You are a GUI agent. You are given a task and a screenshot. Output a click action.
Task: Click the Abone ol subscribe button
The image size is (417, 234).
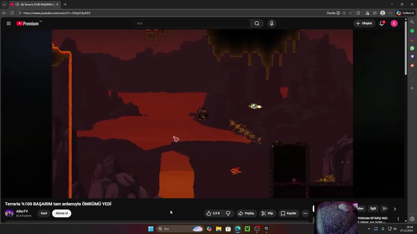[x=62, y=213]
